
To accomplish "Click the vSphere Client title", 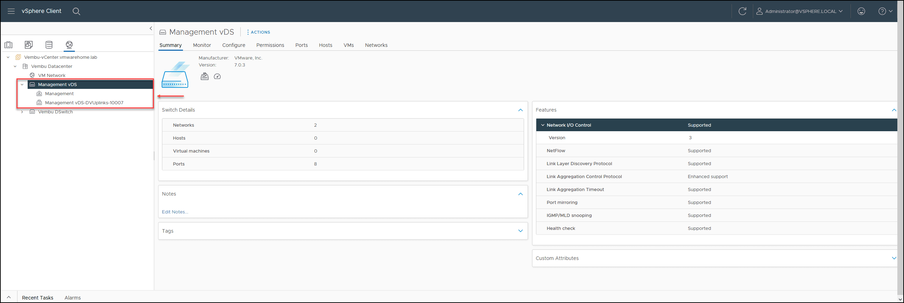I will 41,11.
